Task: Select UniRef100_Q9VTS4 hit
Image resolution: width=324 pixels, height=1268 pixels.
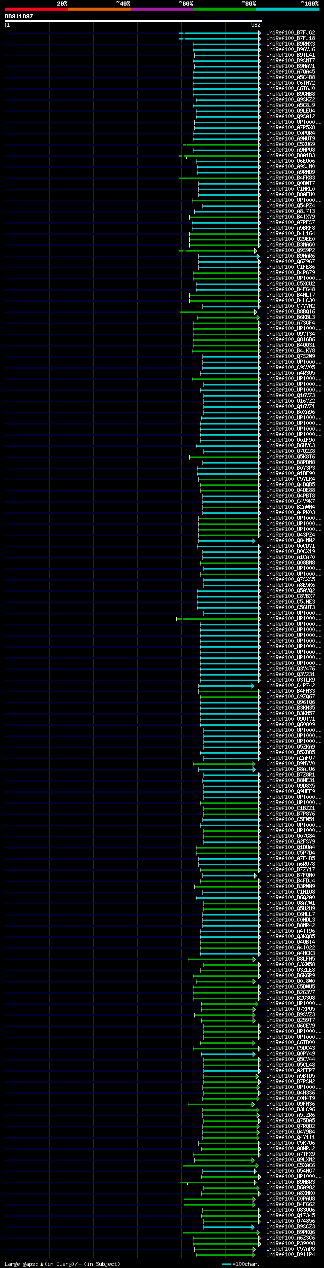Action: pyautogui.click(x=291, y=334)
